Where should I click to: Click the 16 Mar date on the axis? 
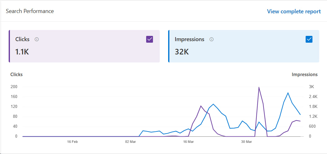[x=188, y=142]
